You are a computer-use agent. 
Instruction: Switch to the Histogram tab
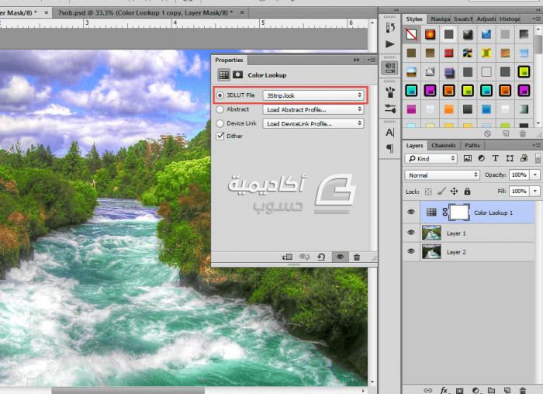(509, 19)
